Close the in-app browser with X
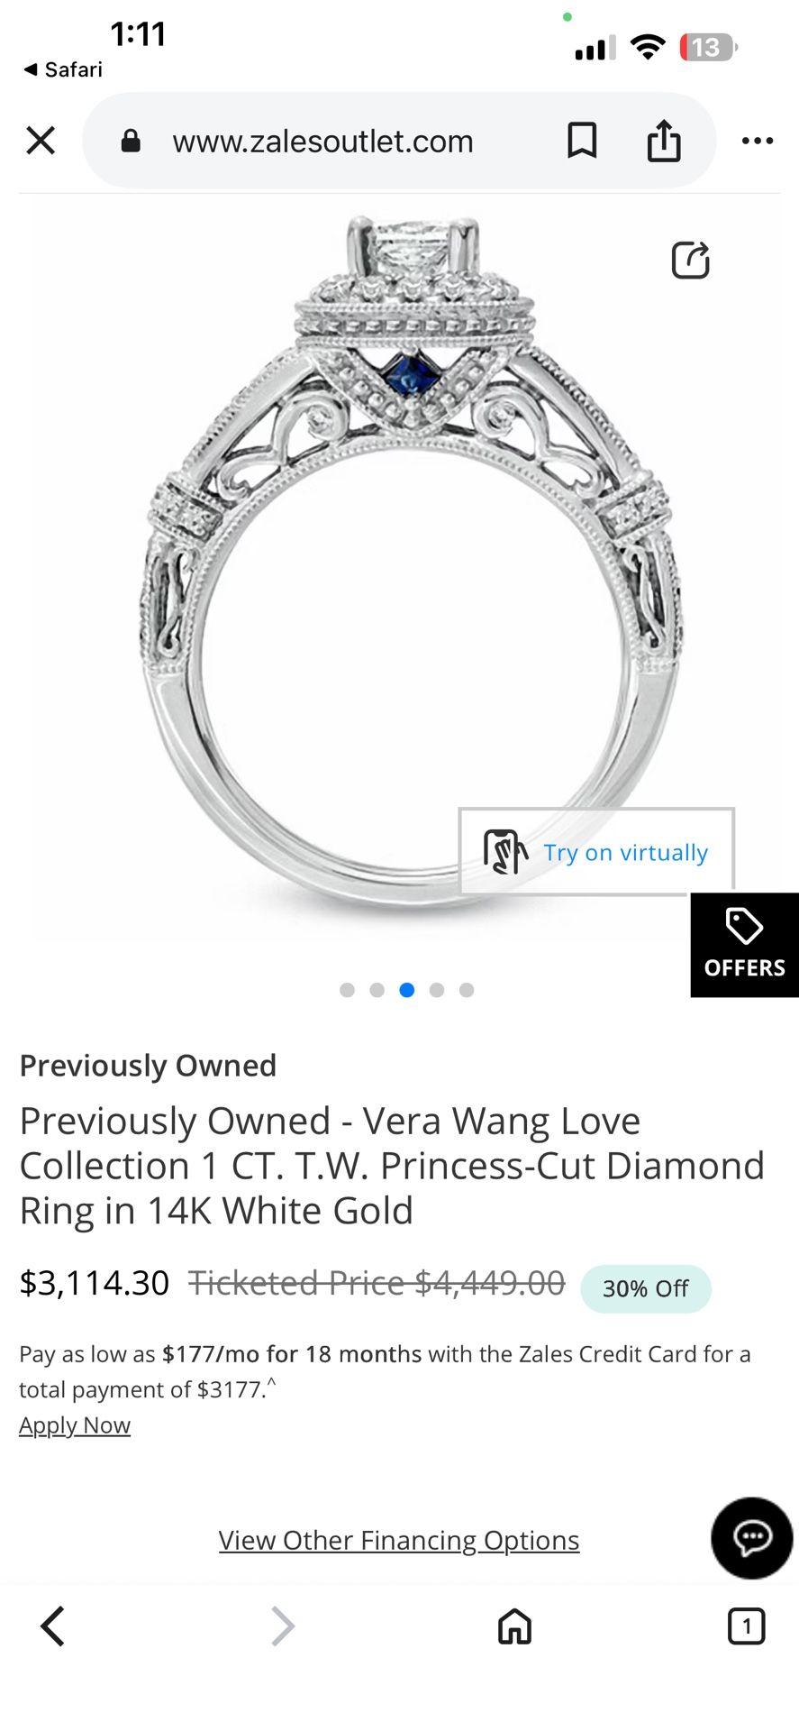Viewport: 799px width, 1731px height. click(x=41, y=141)
